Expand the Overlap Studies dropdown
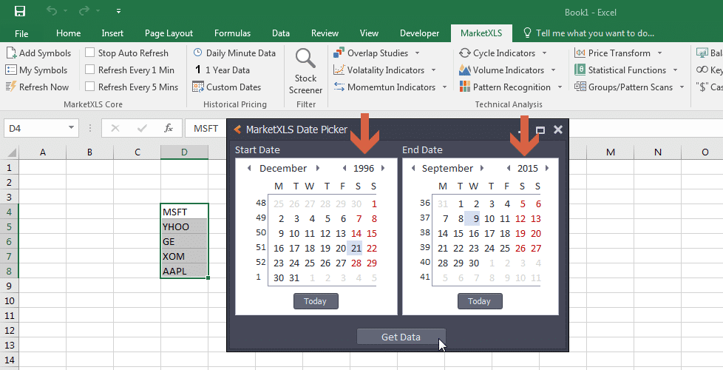This screenshot has width=723, height=370. 416,53
